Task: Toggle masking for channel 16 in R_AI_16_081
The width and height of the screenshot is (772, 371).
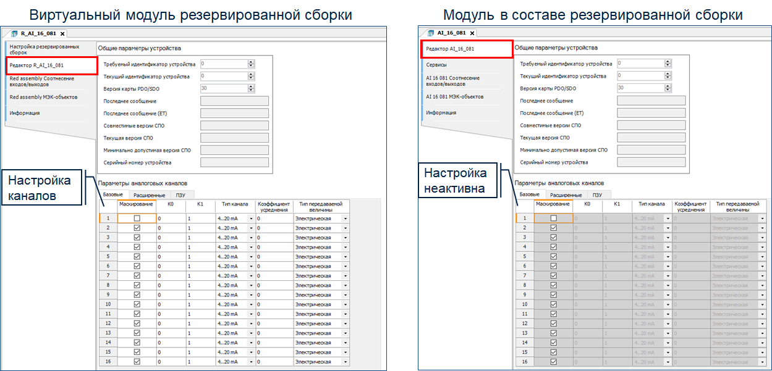Action: [x=137, y=361]
